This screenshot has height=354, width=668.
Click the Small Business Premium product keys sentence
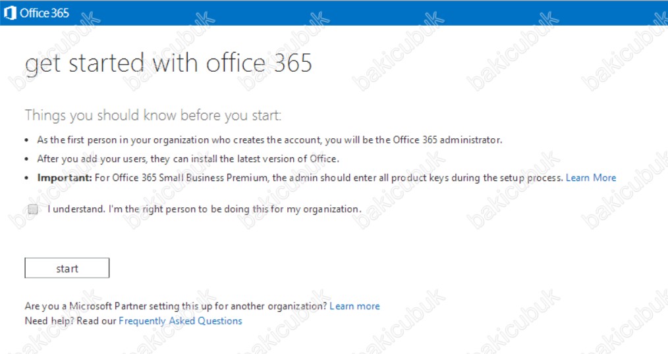(329, 178)
